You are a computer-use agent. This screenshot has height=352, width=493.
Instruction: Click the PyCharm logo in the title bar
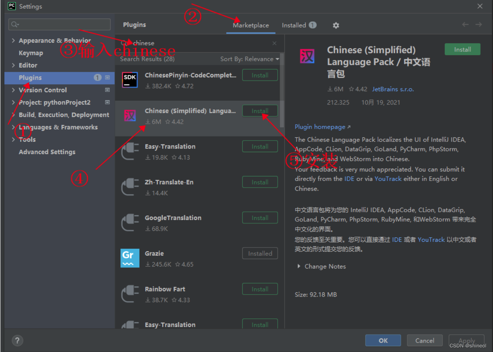coord(12,6)
